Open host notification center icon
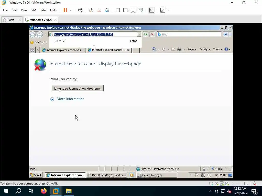 (254, 191)
